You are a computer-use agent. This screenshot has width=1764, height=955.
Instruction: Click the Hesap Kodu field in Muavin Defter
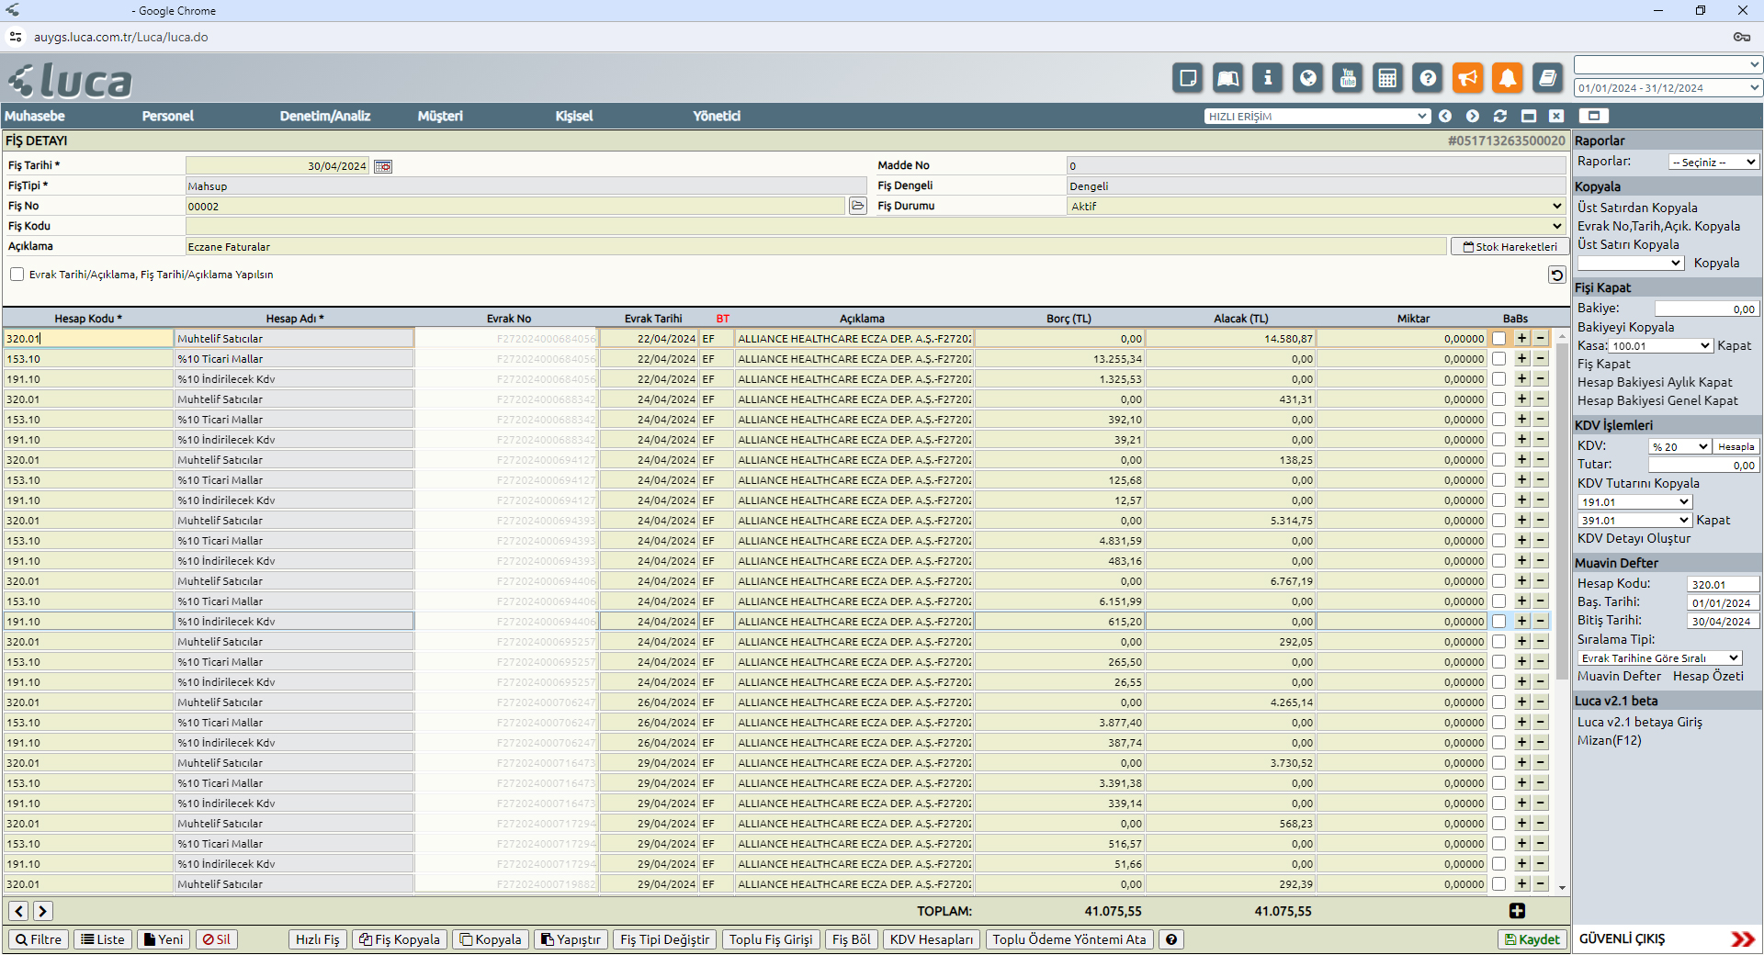[x=1723, y=584]
